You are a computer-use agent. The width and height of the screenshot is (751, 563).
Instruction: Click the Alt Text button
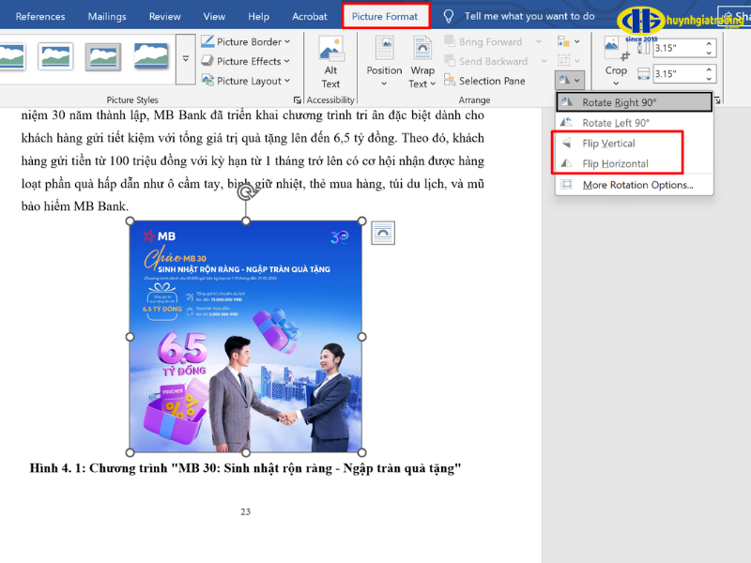(x=330, y=63)
